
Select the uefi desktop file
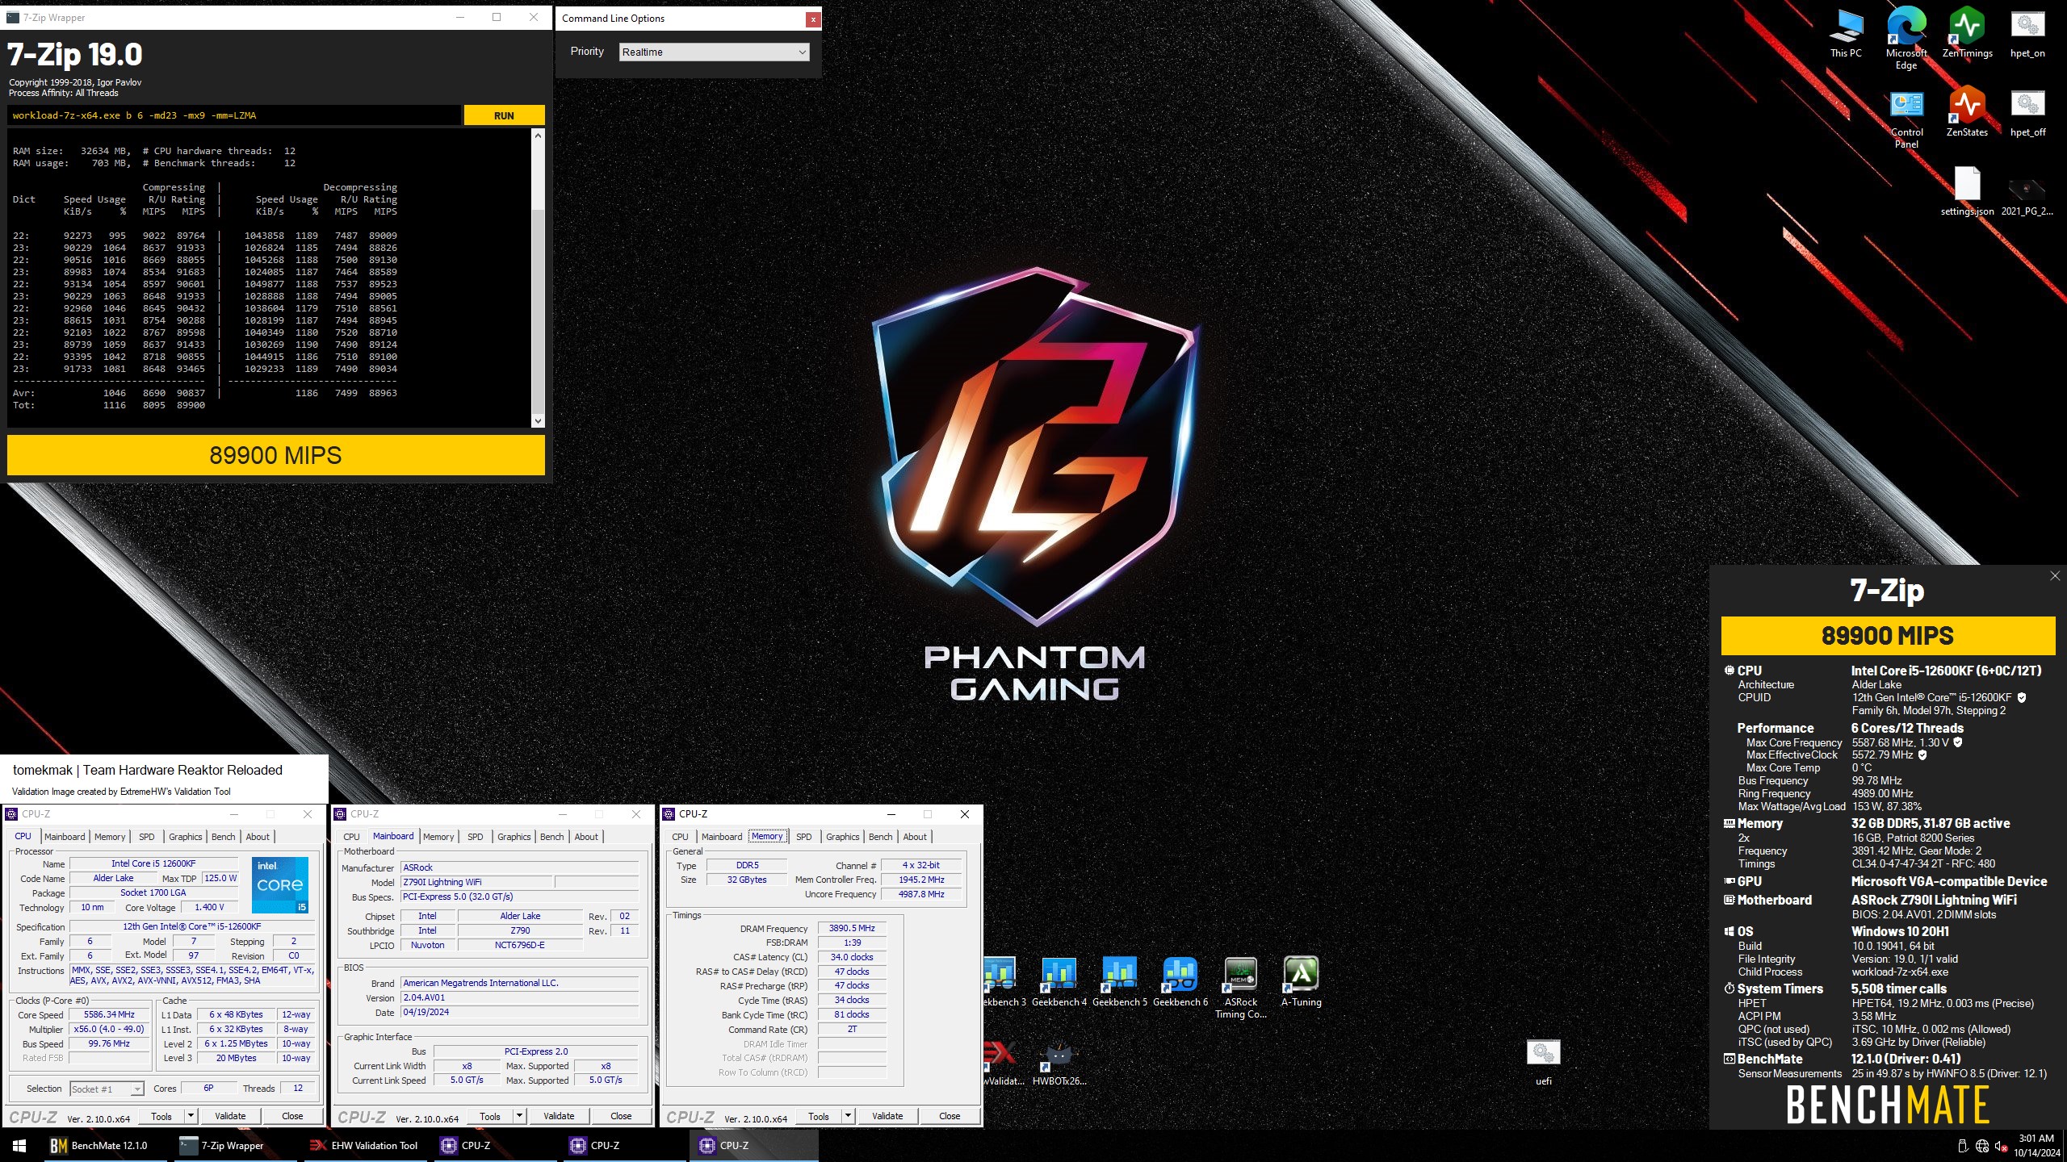1543,1061
